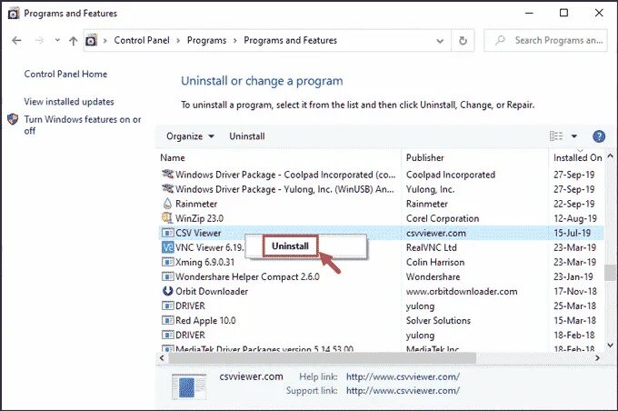This screenshot has height=411, width=618.
Task: Click the search magnifier icon
Action: coord(500,40)
